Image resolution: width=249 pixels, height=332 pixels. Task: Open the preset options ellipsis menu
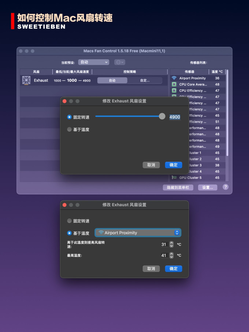(x=120, y=62)
